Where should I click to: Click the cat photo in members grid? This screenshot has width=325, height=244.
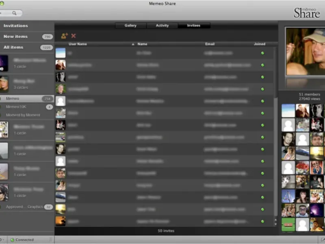pos(288,182)
